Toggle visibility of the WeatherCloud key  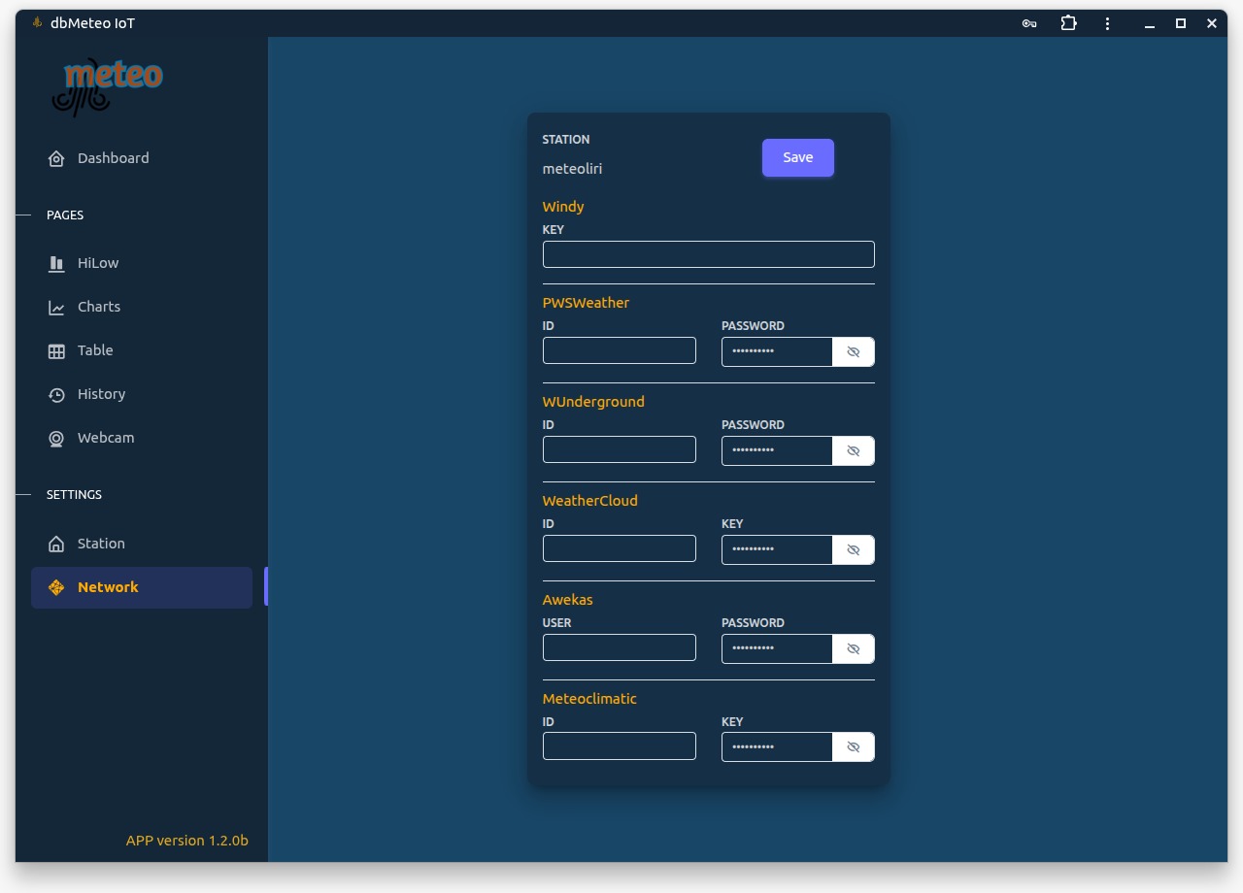[x=854, y=549]
